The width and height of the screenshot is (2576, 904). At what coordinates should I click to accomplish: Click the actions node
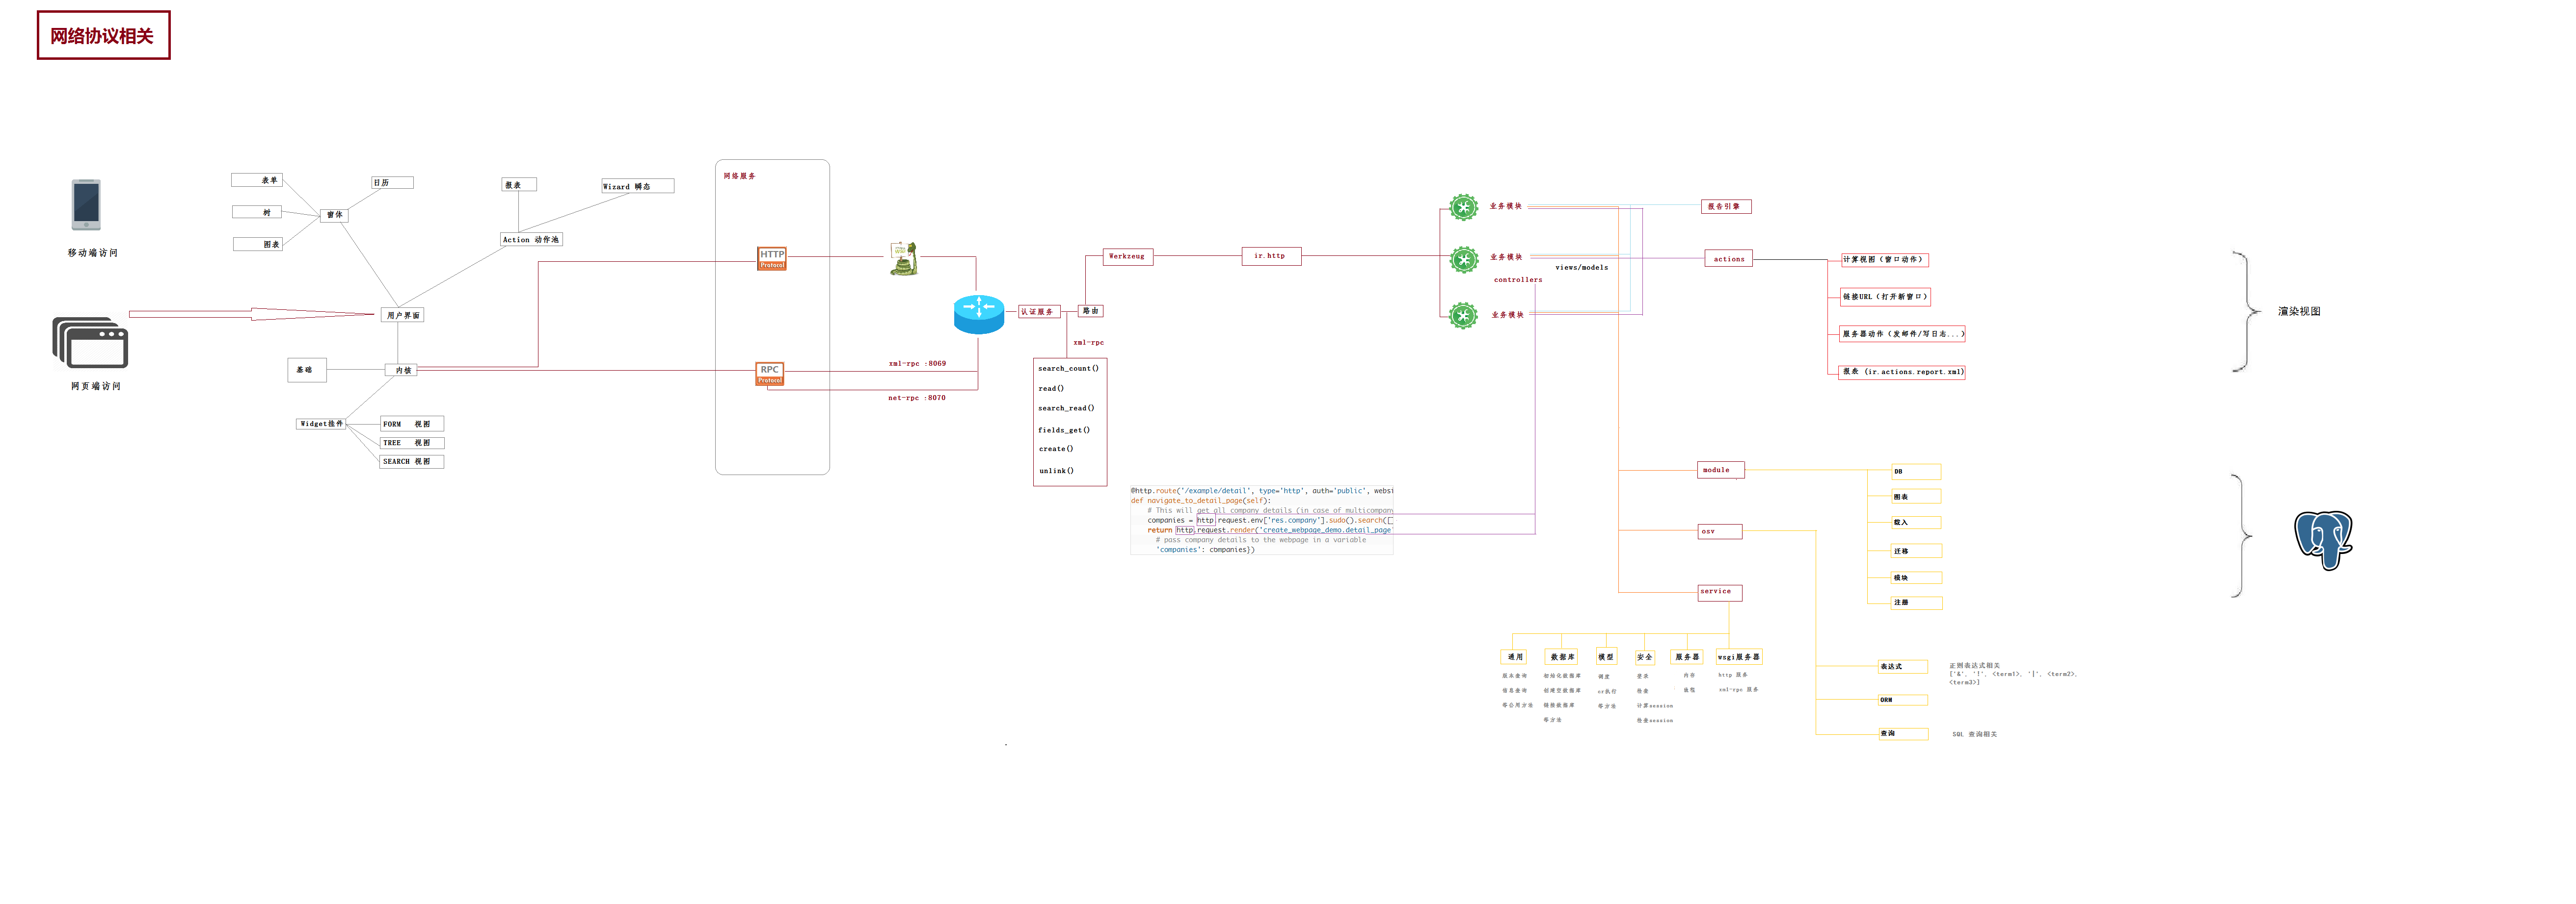1729,259
